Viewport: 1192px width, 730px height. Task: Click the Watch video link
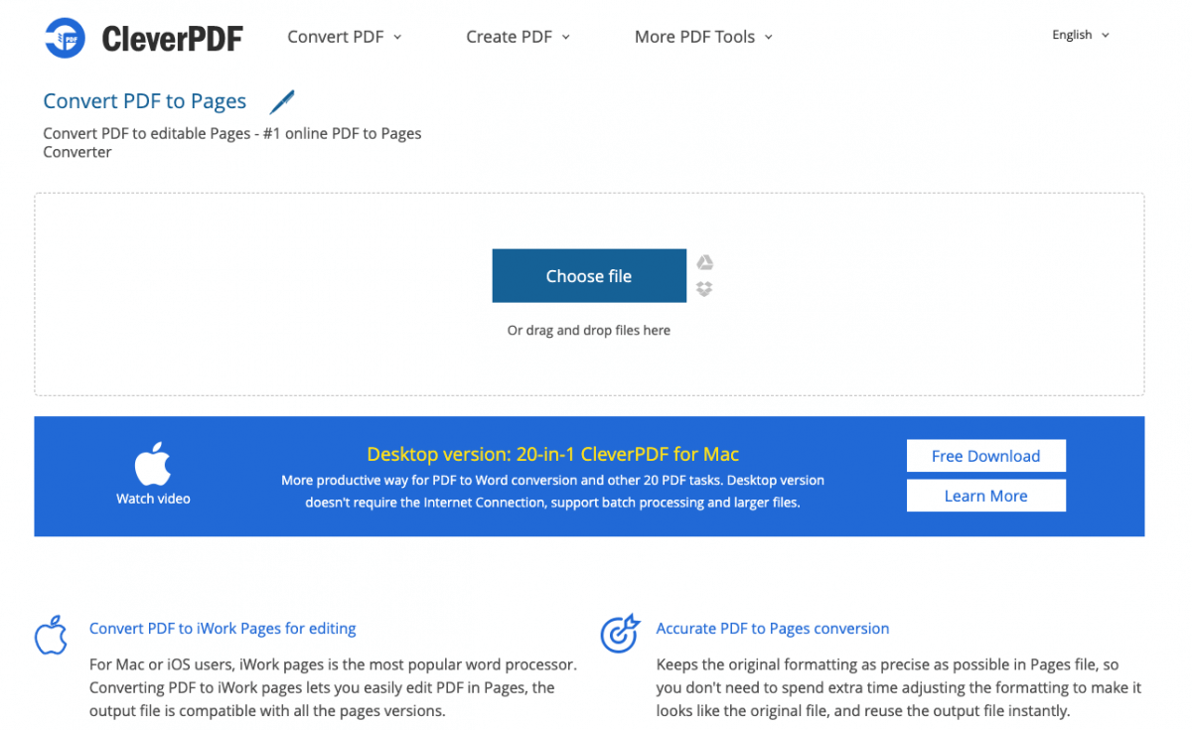[153, 498]
